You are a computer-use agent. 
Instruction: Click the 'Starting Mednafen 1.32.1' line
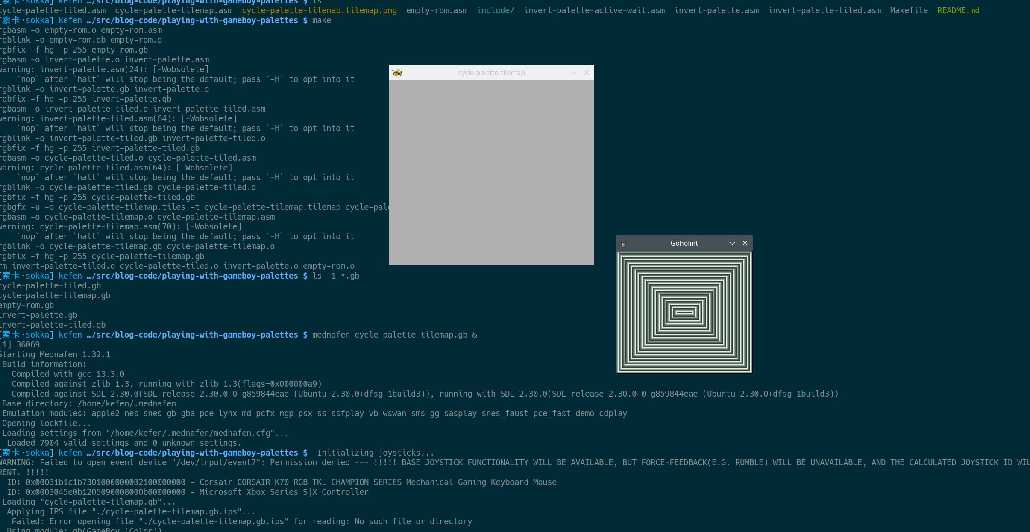[x=55, y=354]
